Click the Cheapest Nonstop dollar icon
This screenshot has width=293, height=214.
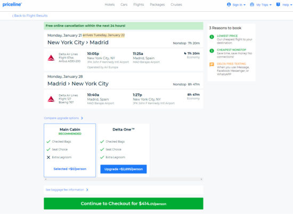coord(211,51)
